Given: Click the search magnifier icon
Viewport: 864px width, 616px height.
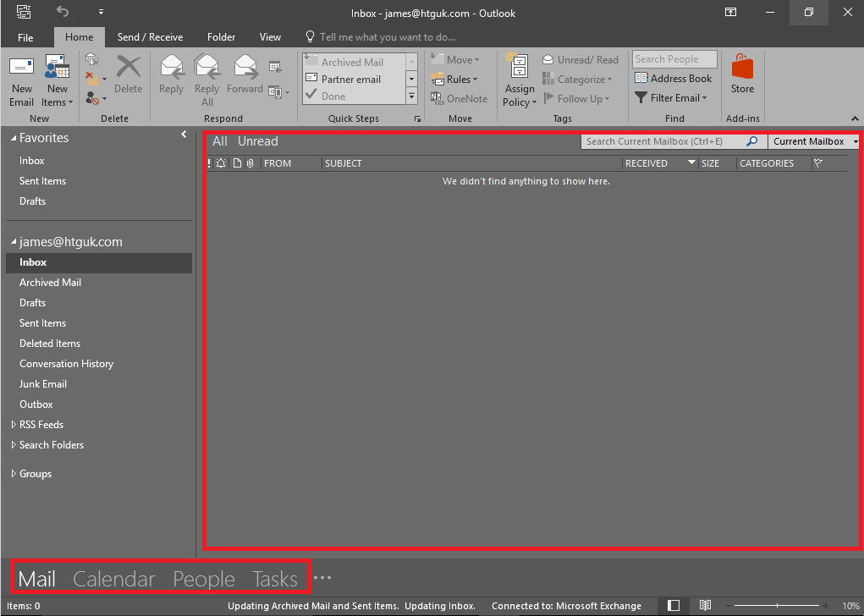Looking at the screenshot, I should [x=751, y=141].
